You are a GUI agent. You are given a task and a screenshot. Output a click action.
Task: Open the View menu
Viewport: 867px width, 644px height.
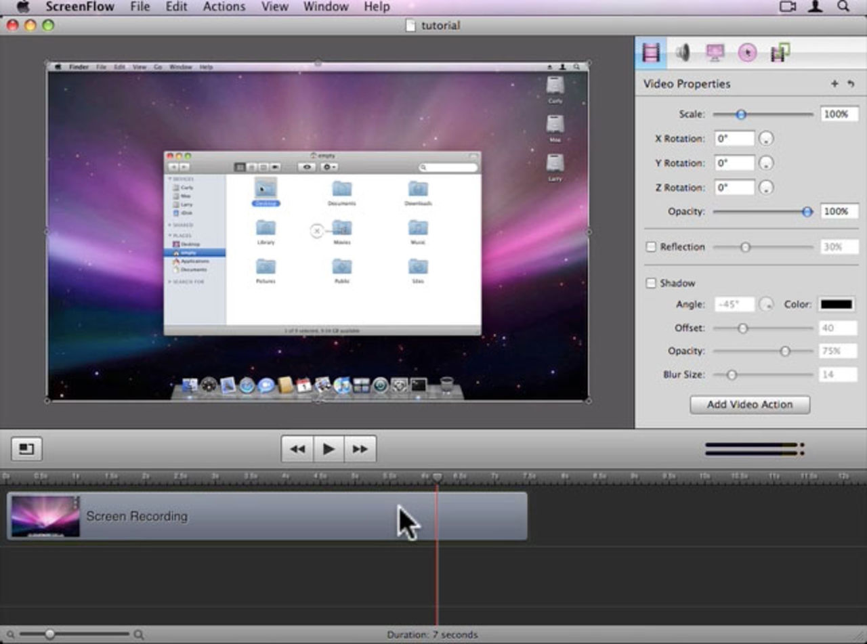tap(274, 7)
